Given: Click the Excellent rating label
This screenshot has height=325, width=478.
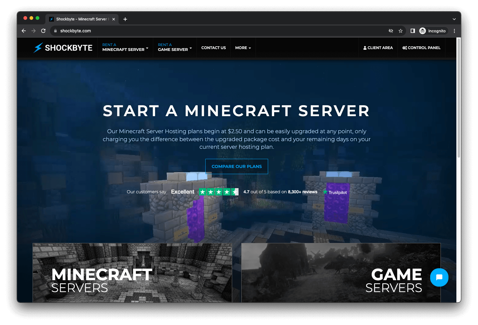Looking at the screenshot, I should click(182, 192).
